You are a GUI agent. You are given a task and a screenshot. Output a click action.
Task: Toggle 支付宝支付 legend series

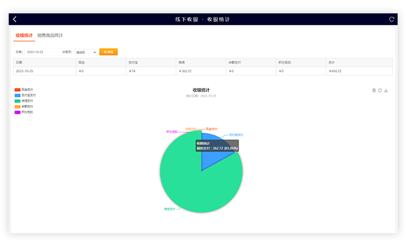point(25,95)
